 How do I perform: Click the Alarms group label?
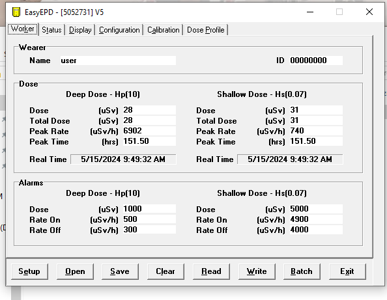(x=31, y=183)
